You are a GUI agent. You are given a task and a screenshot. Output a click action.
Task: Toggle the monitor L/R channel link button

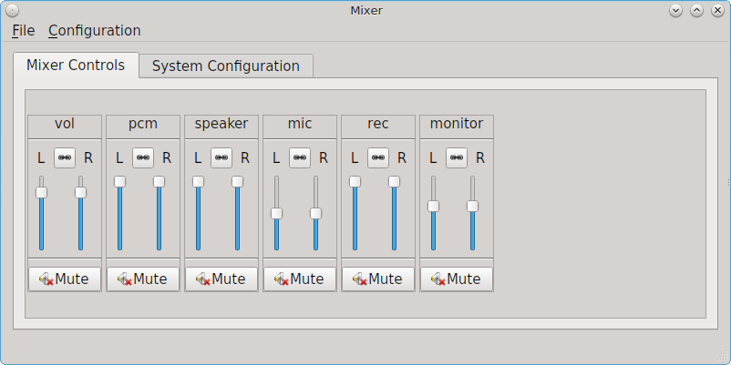click(457, 157)
